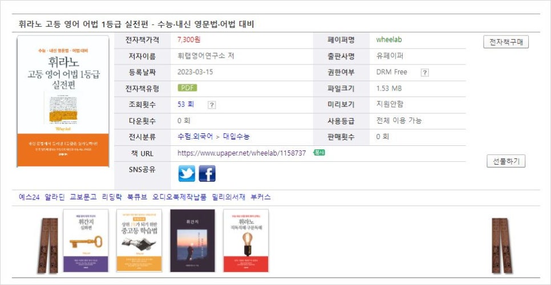Open the 오디오북제작납품 link

pyautogui.click(x=179, y=197)
